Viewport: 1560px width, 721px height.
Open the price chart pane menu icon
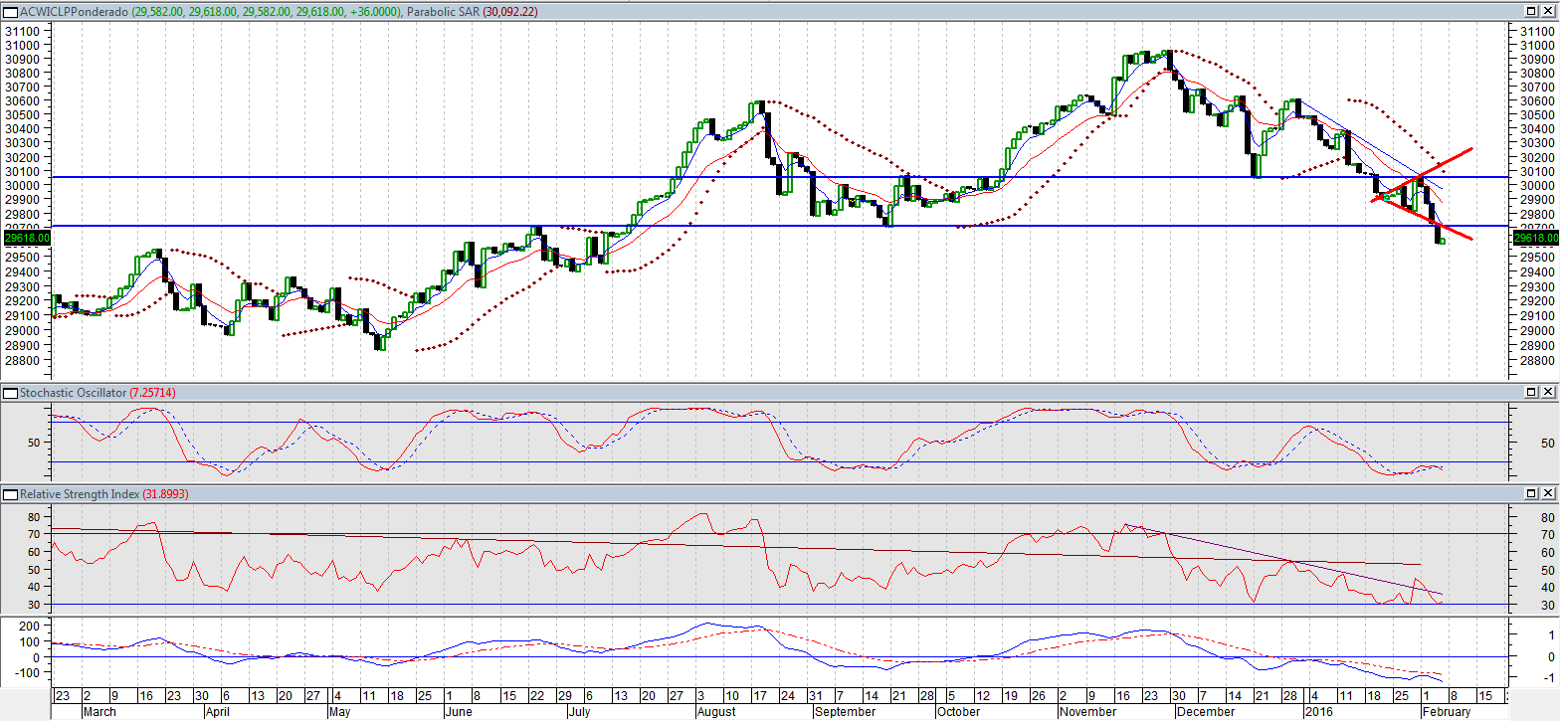(x=10, y=11)
